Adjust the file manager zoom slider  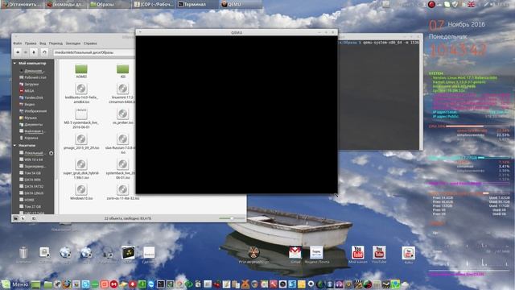coord(232,218)
